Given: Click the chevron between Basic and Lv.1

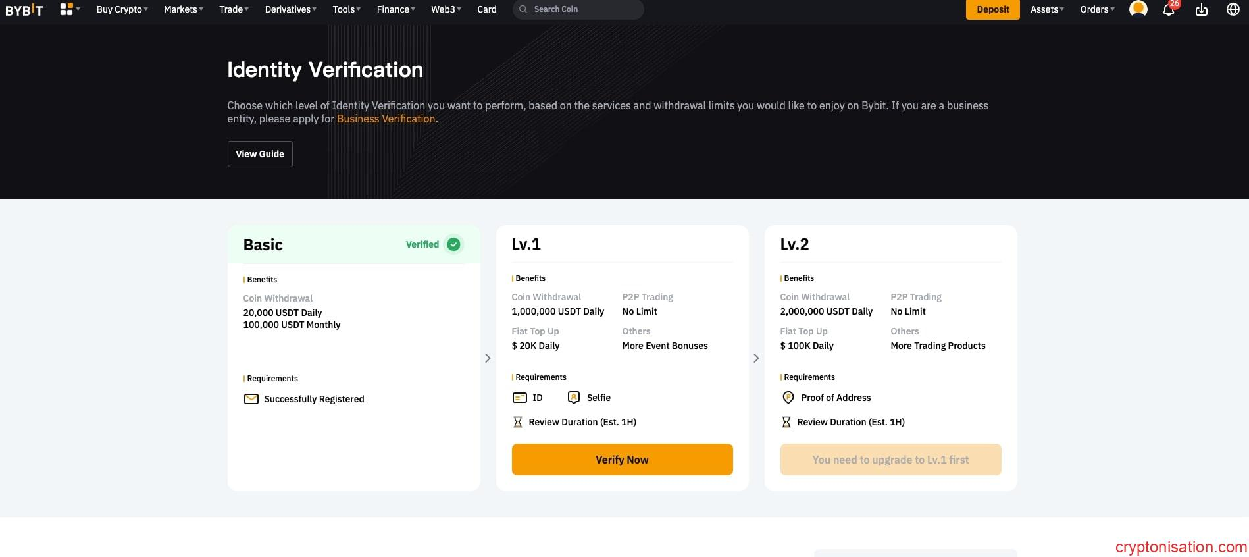Looking at the screenshot, I should click(488, 358).
